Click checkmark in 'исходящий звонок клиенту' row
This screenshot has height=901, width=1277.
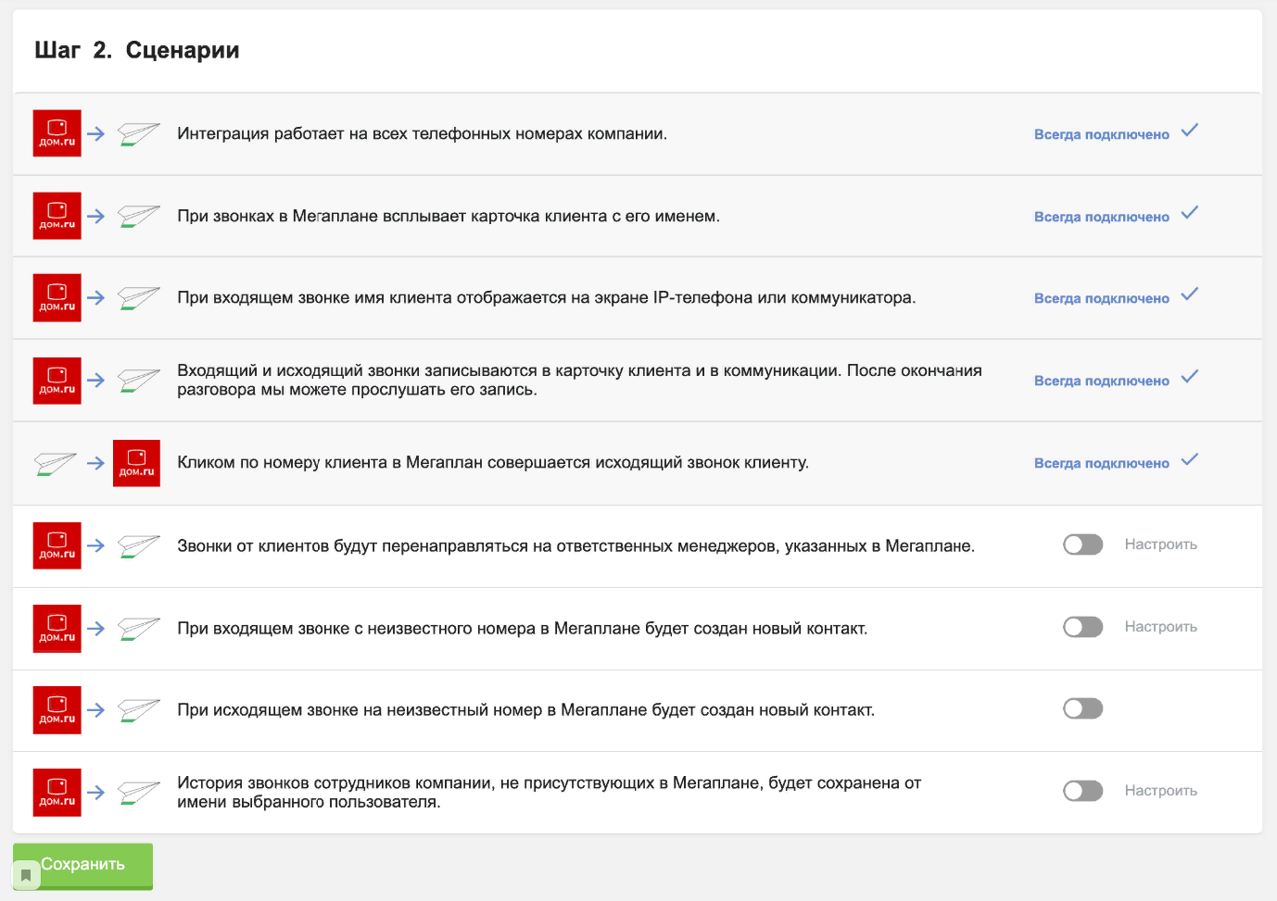(1190, 459)
